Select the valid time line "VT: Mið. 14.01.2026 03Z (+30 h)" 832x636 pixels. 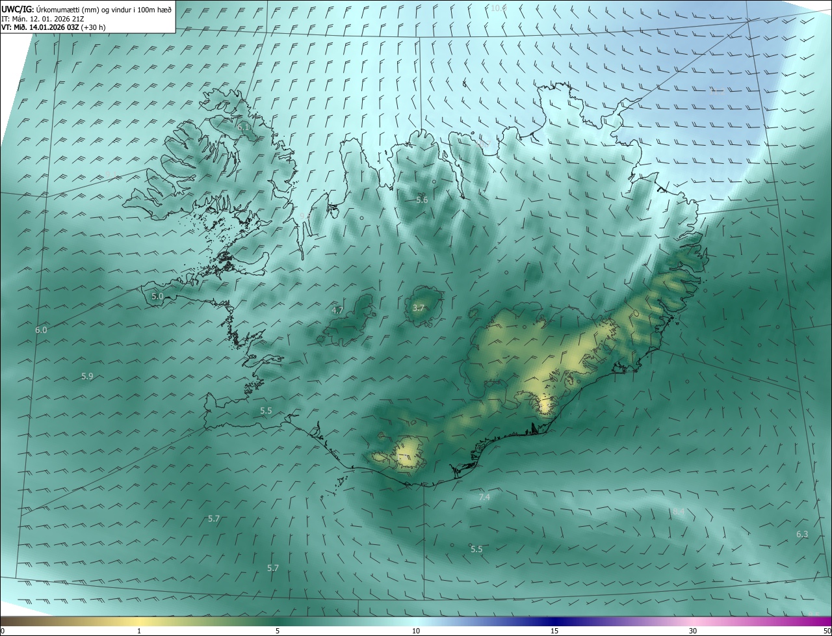pos(53,27)
